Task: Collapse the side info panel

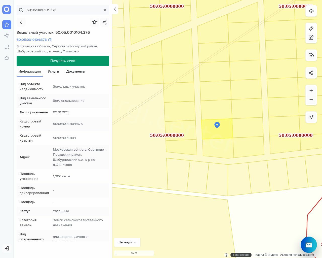Action: (x=115, y=9)
